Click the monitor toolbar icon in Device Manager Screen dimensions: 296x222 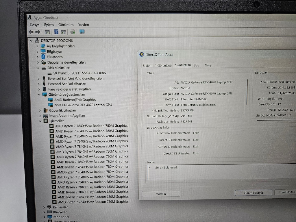coord(82,32)
